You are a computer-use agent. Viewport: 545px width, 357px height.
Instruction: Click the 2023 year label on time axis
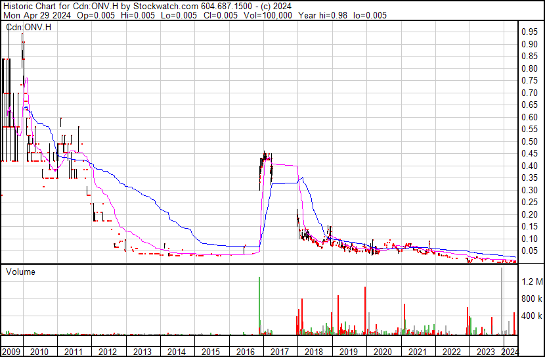(486, 352)
